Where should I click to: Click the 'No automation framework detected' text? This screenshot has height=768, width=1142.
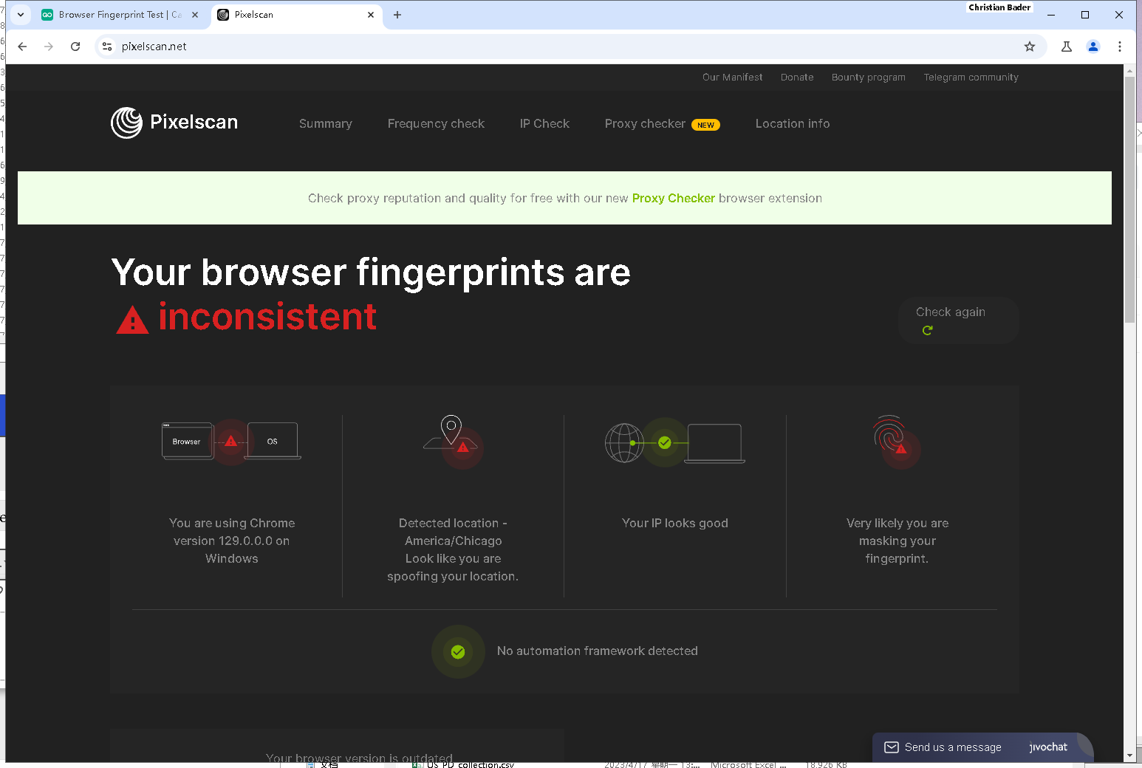point(597,651)
